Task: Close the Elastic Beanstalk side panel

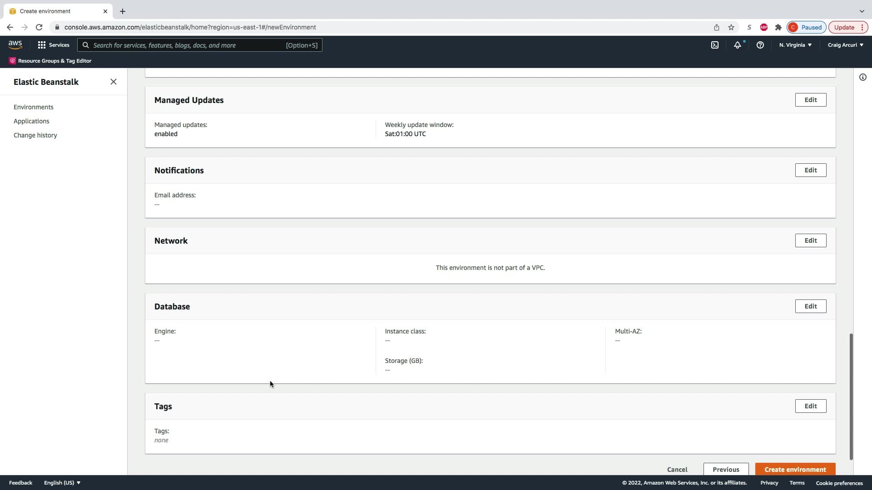Action: (x=114, y=82)
